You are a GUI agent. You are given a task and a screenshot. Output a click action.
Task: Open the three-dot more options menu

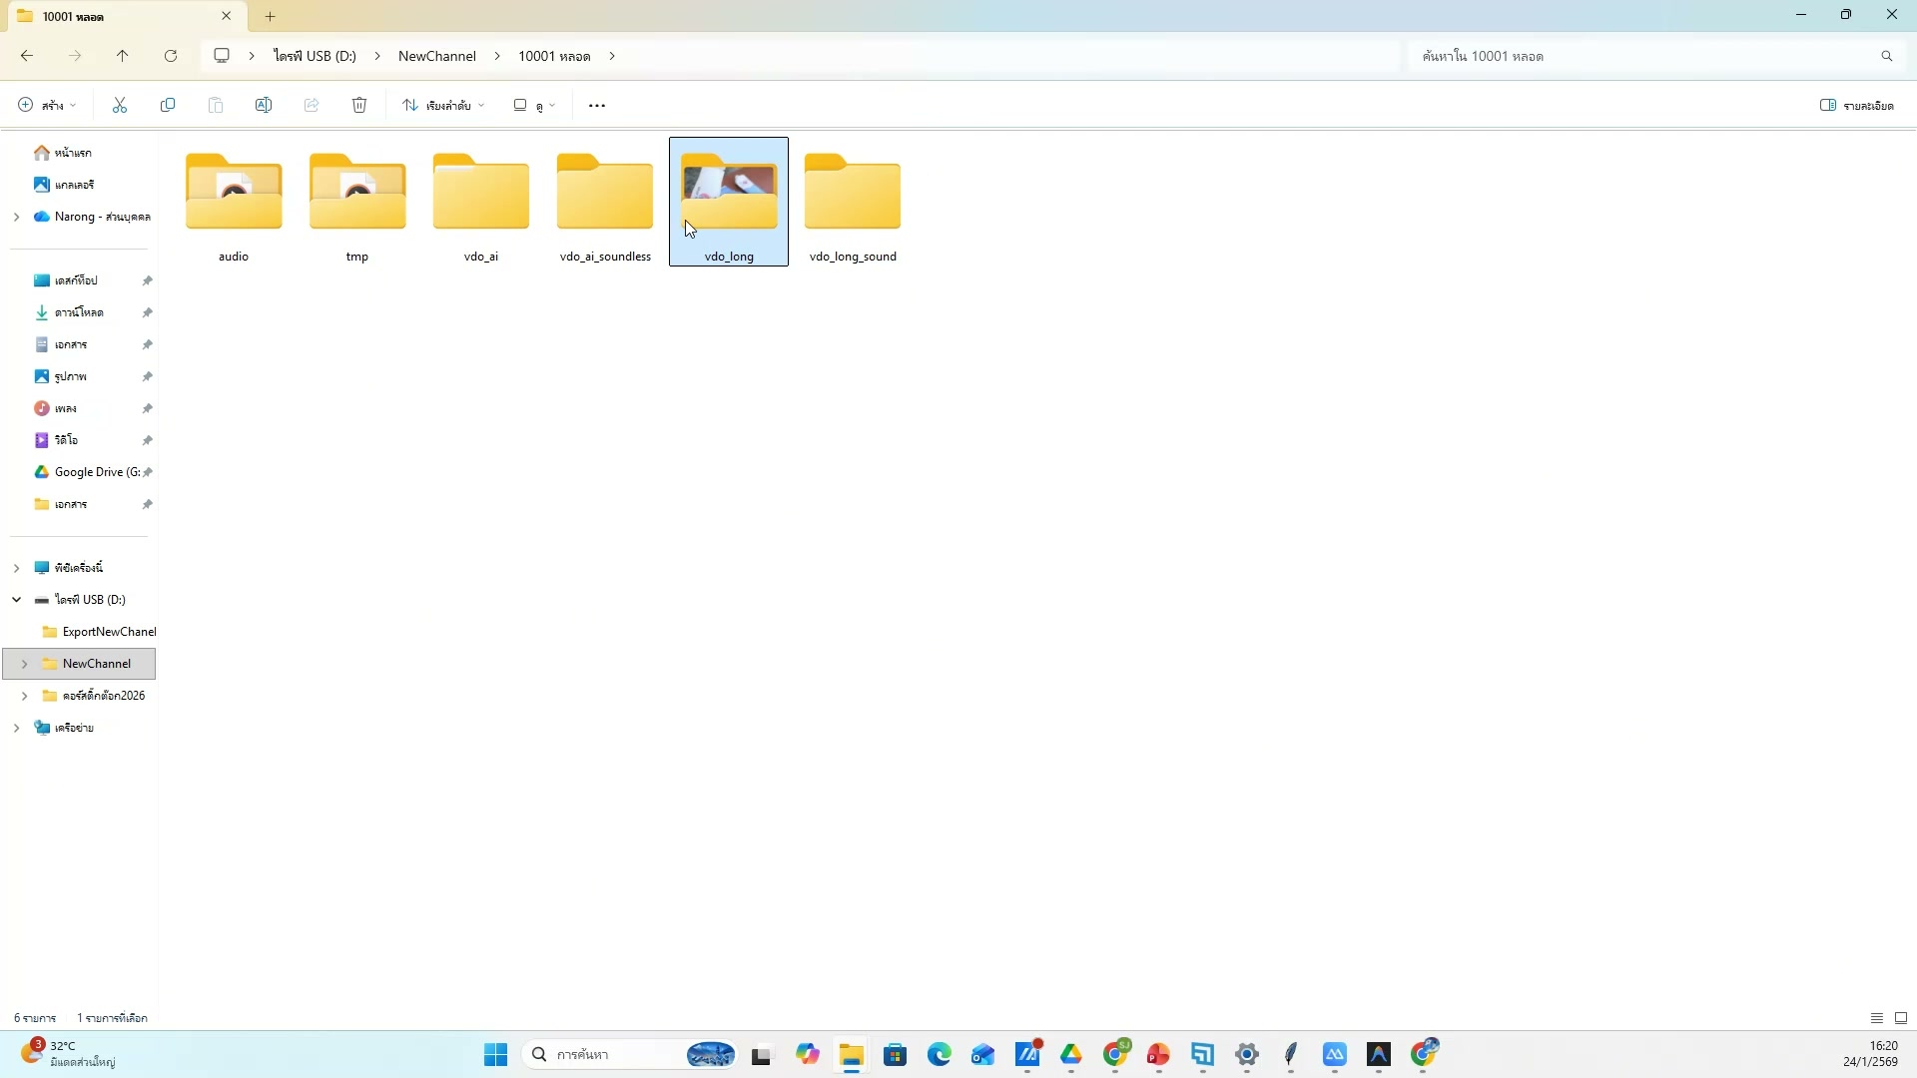597,105
